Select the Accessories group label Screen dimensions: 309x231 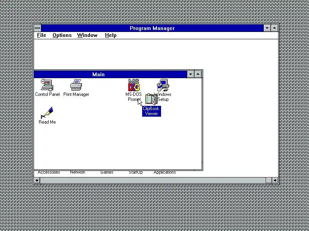(x=49, y=172)
